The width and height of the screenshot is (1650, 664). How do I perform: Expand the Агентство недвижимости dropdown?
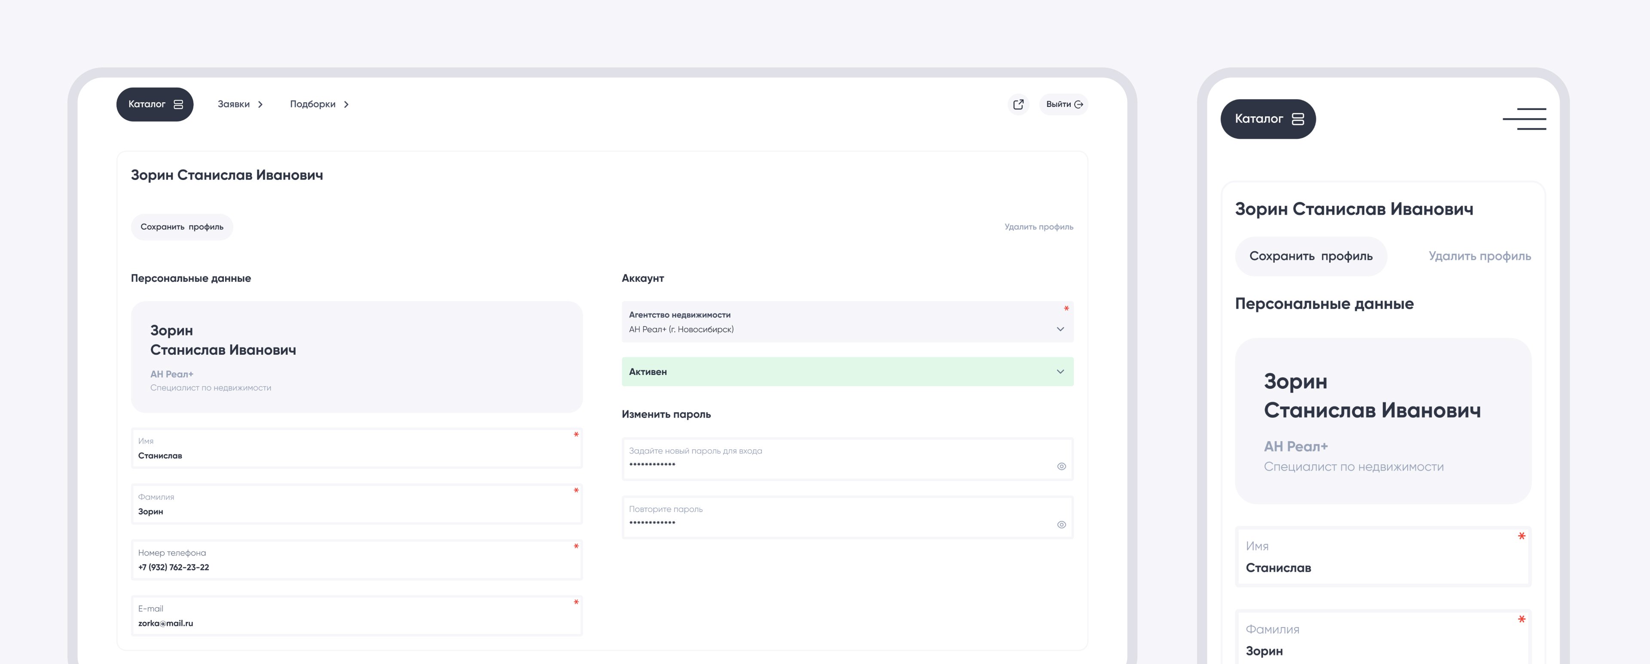pyautogui.click(x=1060, y=329)
